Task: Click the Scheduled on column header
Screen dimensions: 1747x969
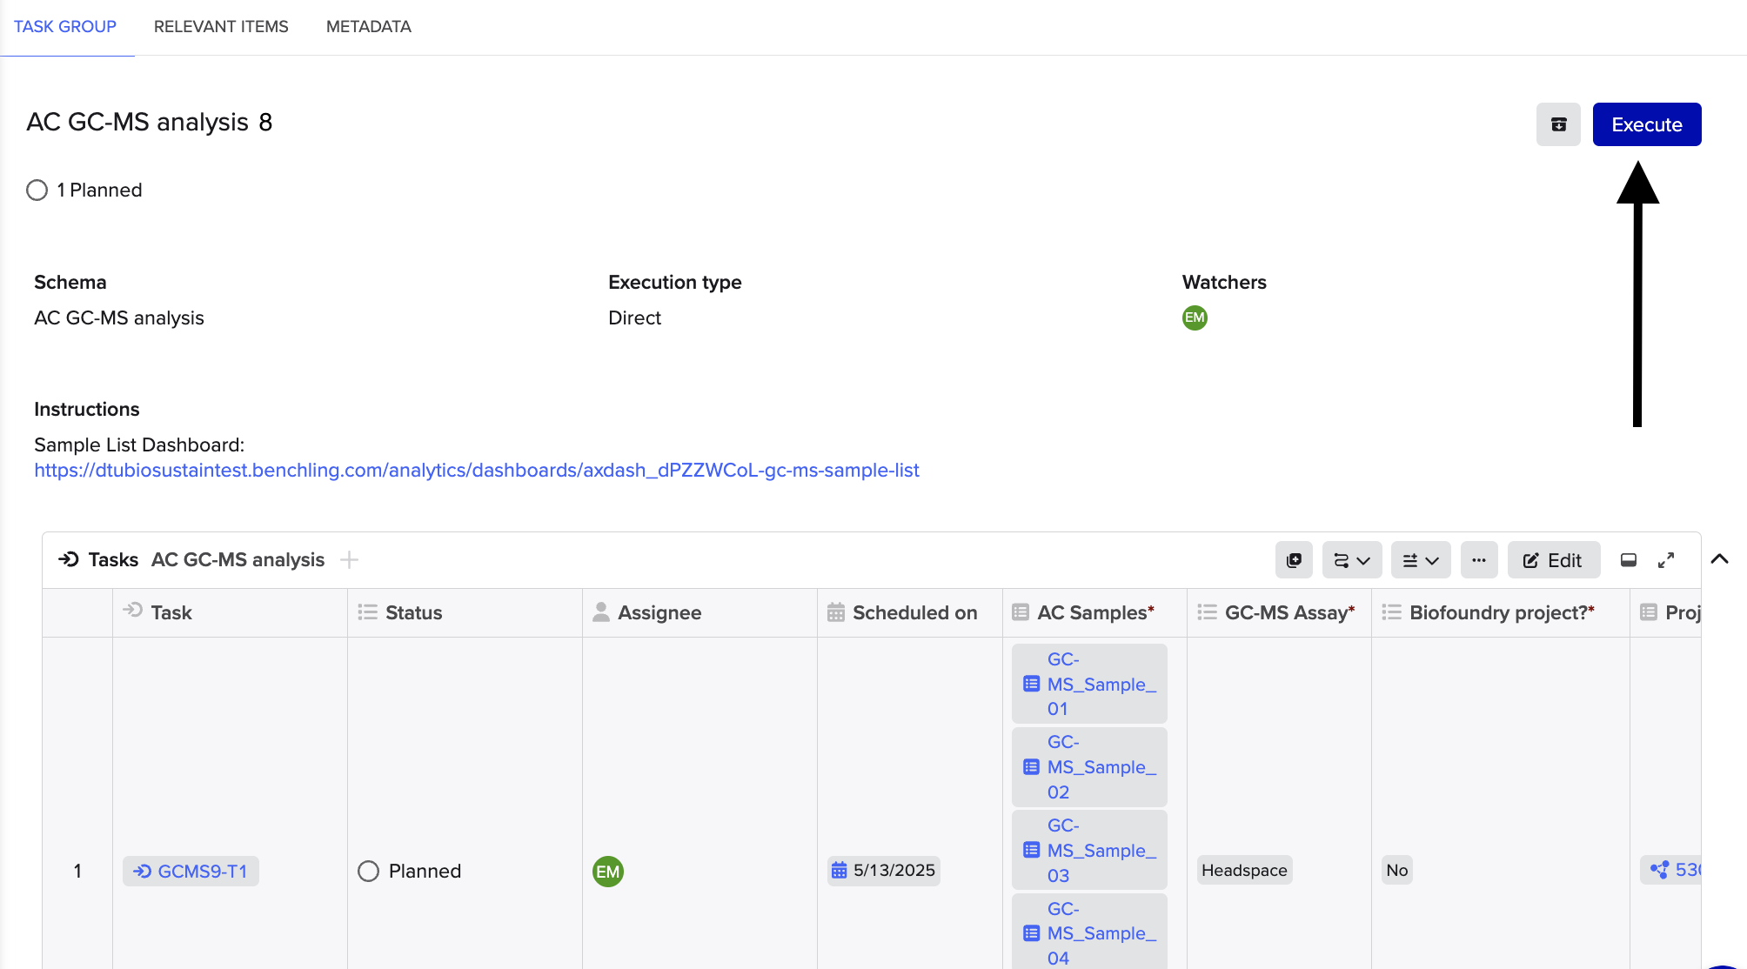Action: 910,612
